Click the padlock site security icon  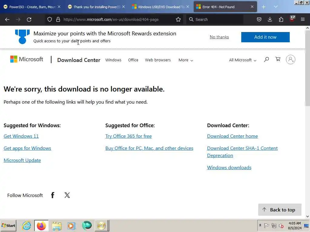point(58,19)
